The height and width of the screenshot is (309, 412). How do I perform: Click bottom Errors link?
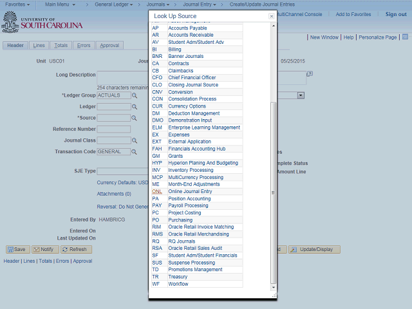62,261
